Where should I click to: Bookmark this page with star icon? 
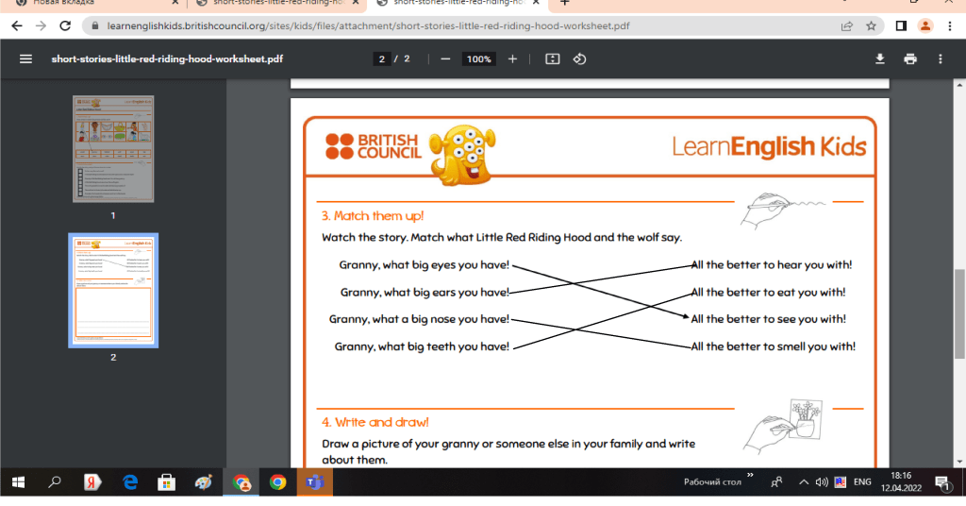point(872,25)
